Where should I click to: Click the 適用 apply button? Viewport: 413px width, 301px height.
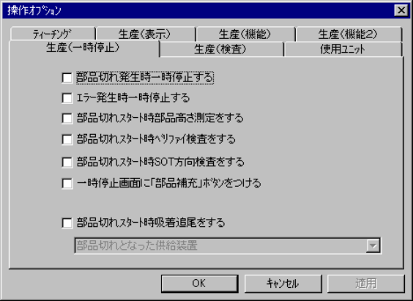(366, 283)
